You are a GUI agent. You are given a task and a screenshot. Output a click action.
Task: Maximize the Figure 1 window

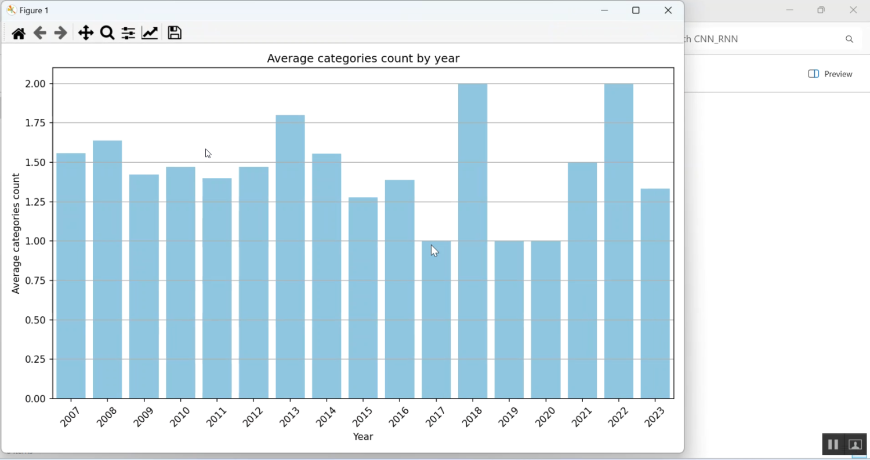[636, 10]
